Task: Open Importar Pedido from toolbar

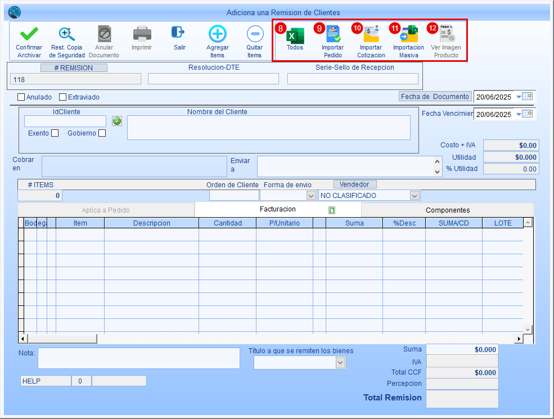Action: (333, 36)
